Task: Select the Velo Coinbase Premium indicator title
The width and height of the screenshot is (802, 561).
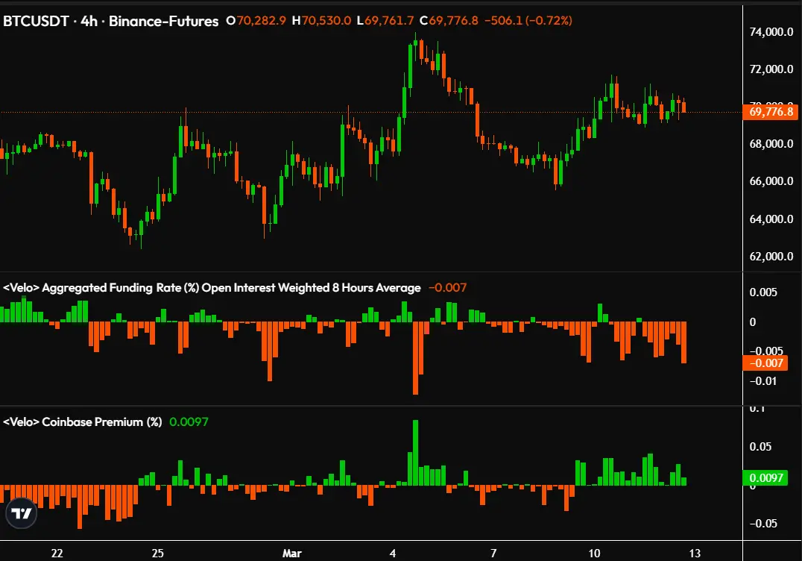Action: coord(82,422)
